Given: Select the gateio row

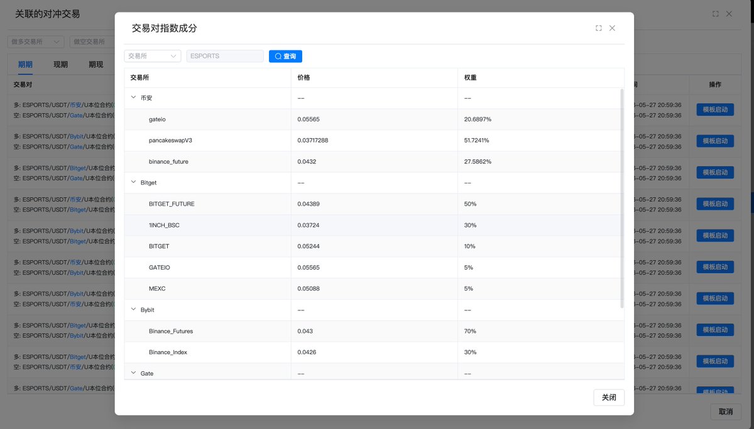Looking at the screenshot, I should coord(374,119).
